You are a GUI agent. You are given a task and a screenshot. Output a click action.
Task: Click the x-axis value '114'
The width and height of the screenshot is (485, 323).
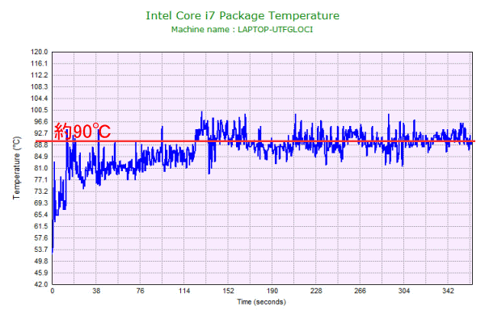[184, 291]
